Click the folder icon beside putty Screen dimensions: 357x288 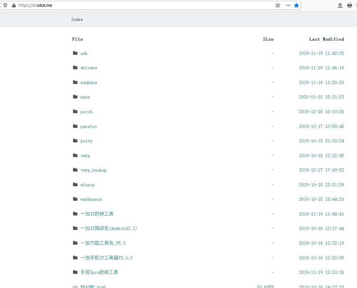[x=75, y=141]
